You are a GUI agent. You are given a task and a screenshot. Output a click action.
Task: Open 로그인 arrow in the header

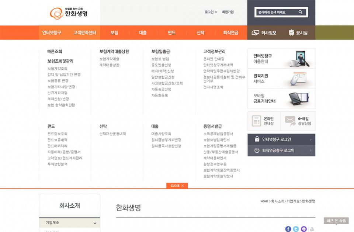pyautogui.click(x=216, y=12)
